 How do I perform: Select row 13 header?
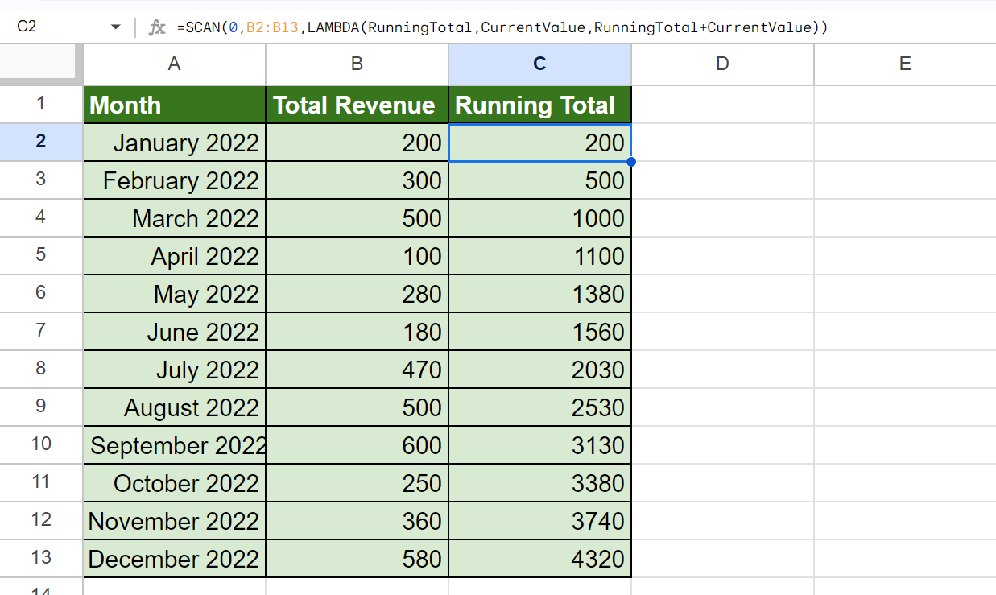click(41, 557)
